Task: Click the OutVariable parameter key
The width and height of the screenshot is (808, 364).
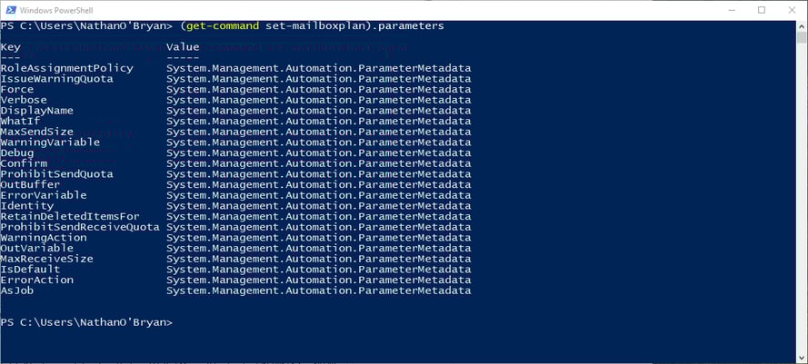Action: [x=37, y=248]
